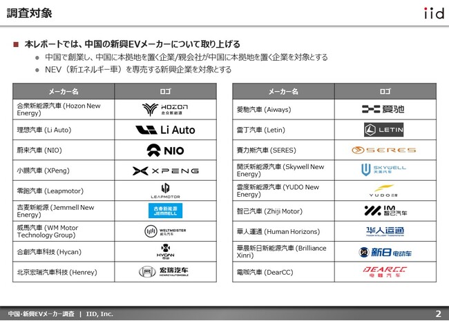Click the Henrey Automobile logo
The width and height of the screenshot is (449, 321).
(165, 272)
